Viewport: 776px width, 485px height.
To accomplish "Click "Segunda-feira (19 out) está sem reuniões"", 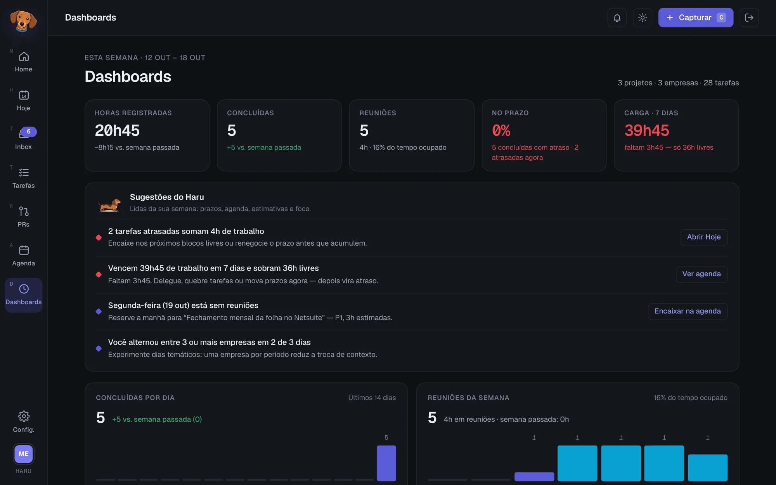I will pos(183,305).
